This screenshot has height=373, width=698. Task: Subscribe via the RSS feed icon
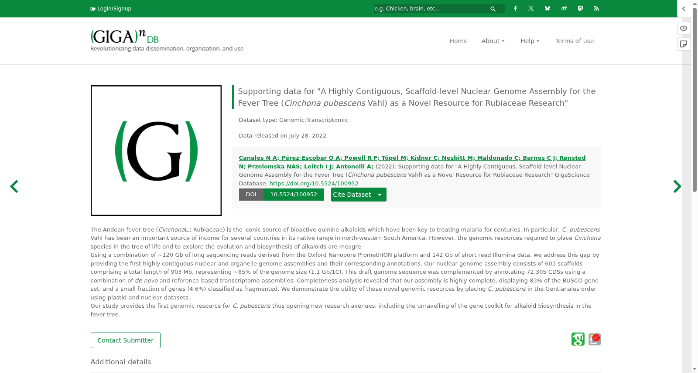(x=596, y=8)
